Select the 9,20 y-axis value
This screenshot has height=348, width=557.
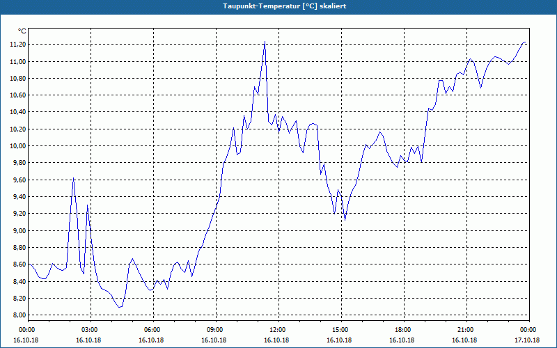[20, 214]
